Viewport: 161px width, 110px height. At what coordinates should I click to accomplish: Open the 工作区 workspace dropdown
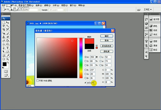point(148,9)
